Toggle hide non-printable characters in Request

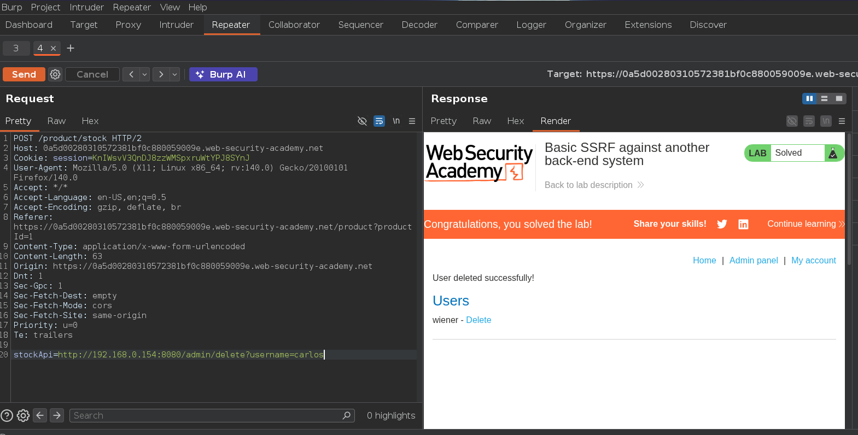tap(362, 121)
